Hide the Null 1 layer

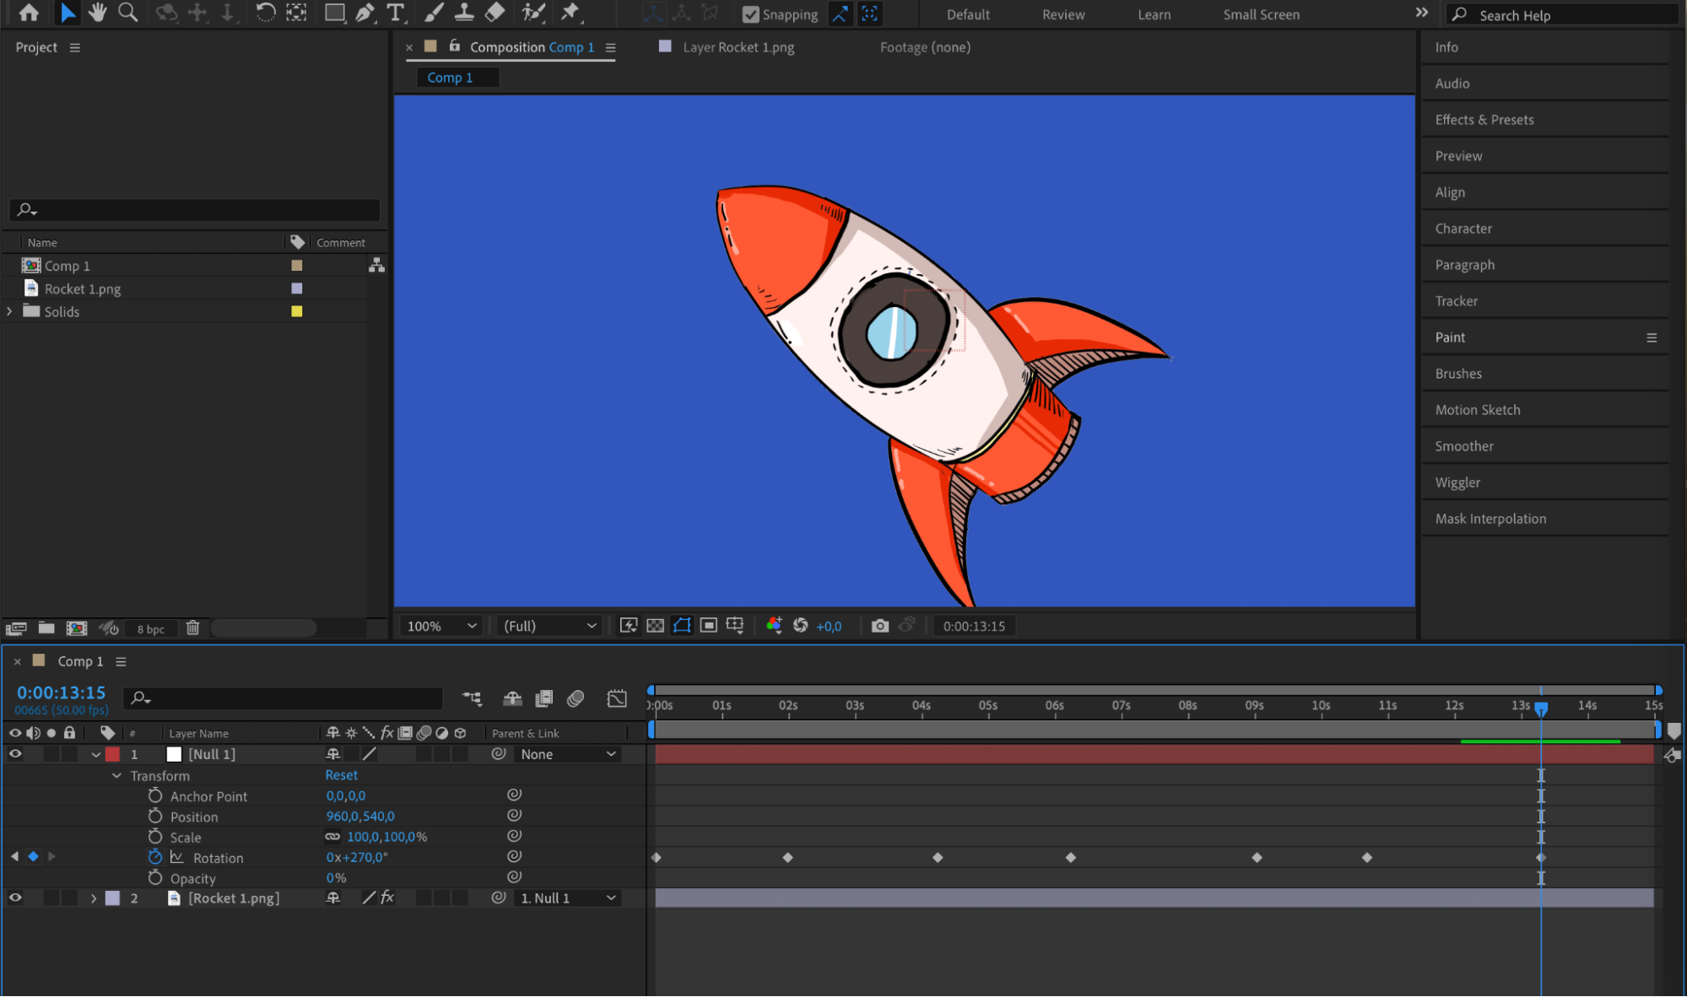coord(15,754)
